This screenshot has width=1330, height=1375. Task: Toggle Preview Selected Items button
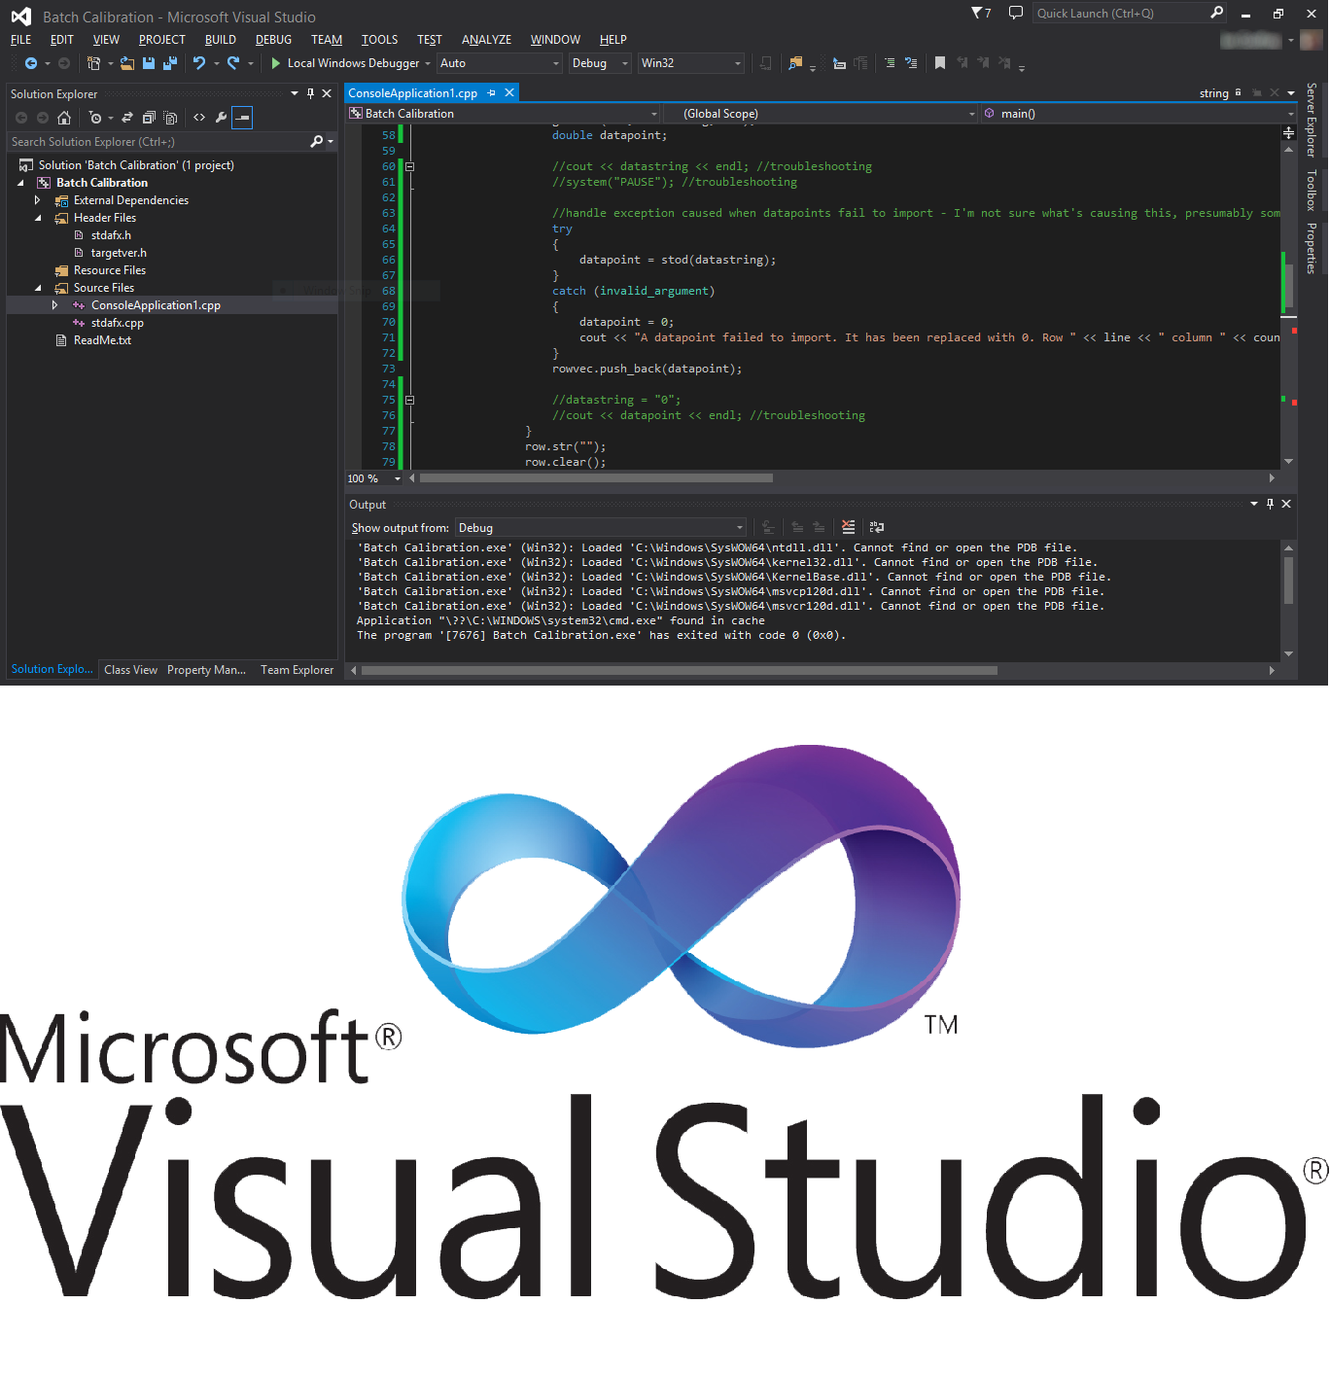coord(242,118)
